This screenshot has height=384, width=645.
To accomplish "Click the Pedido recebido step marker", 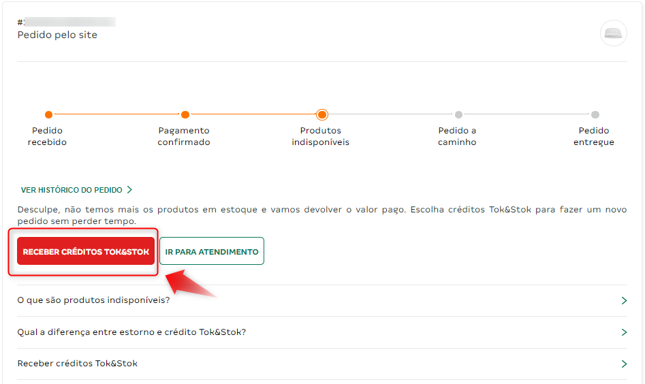I will click(x=48, y=114).
